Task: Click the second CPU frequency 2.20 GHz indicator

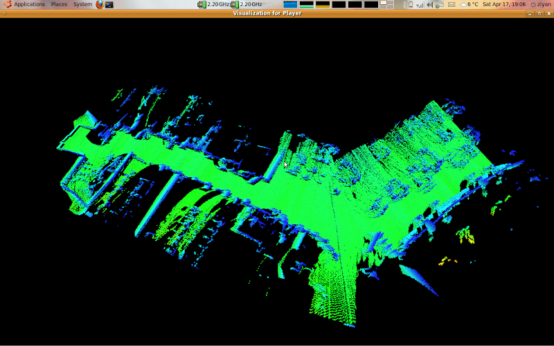Action: pyautogui.click(x=247, y=4)
